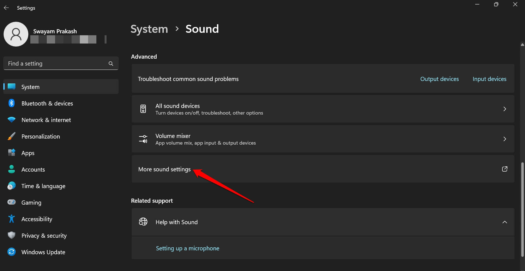Open the Volume mixer chevron

505,139
